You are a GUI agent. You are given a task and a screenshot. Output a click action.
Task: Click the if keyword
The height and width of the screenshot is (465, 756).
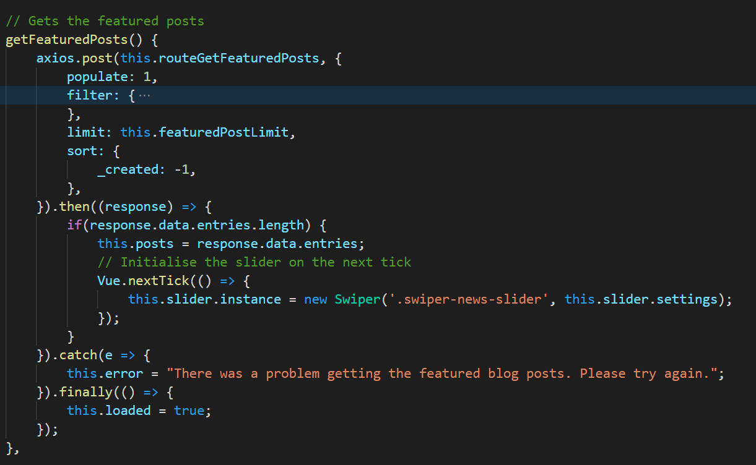coord(74,225)
